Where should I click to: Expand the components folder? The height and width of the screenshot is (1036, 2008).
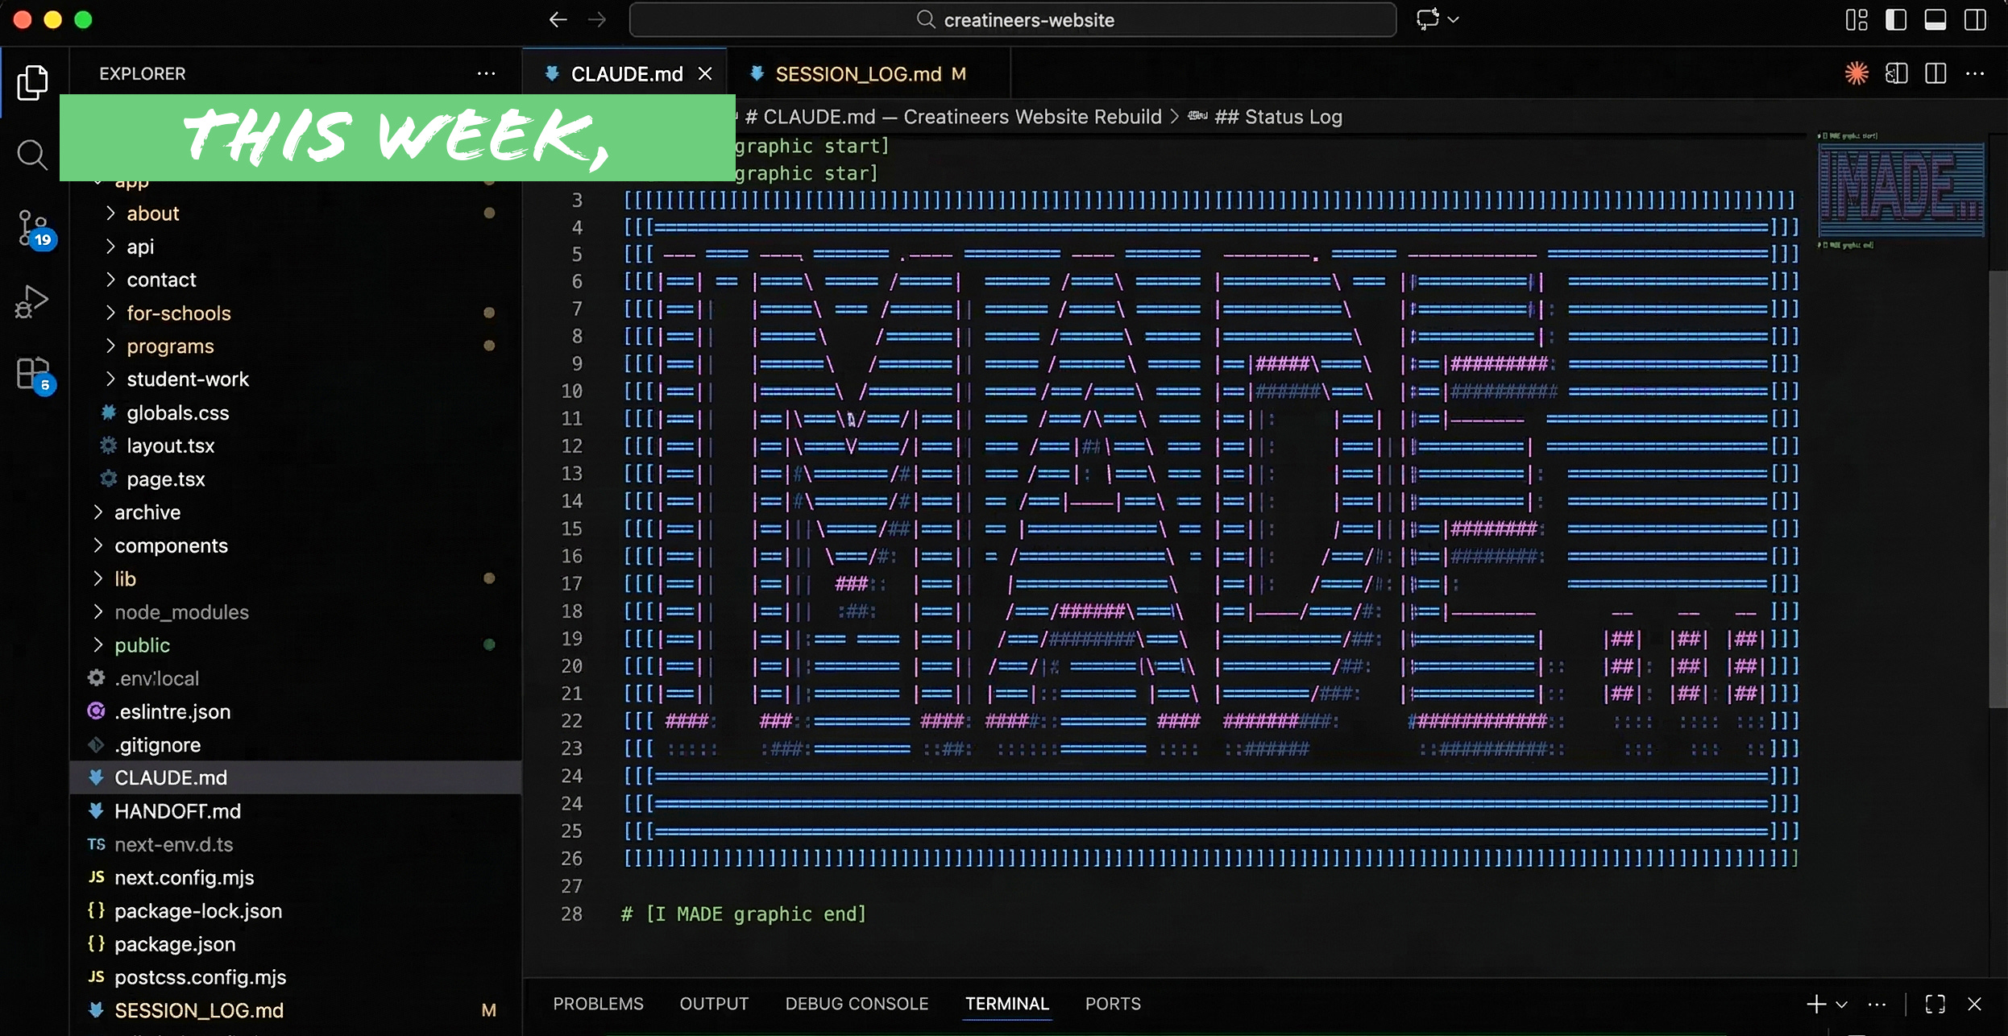(x=171, y=545)
